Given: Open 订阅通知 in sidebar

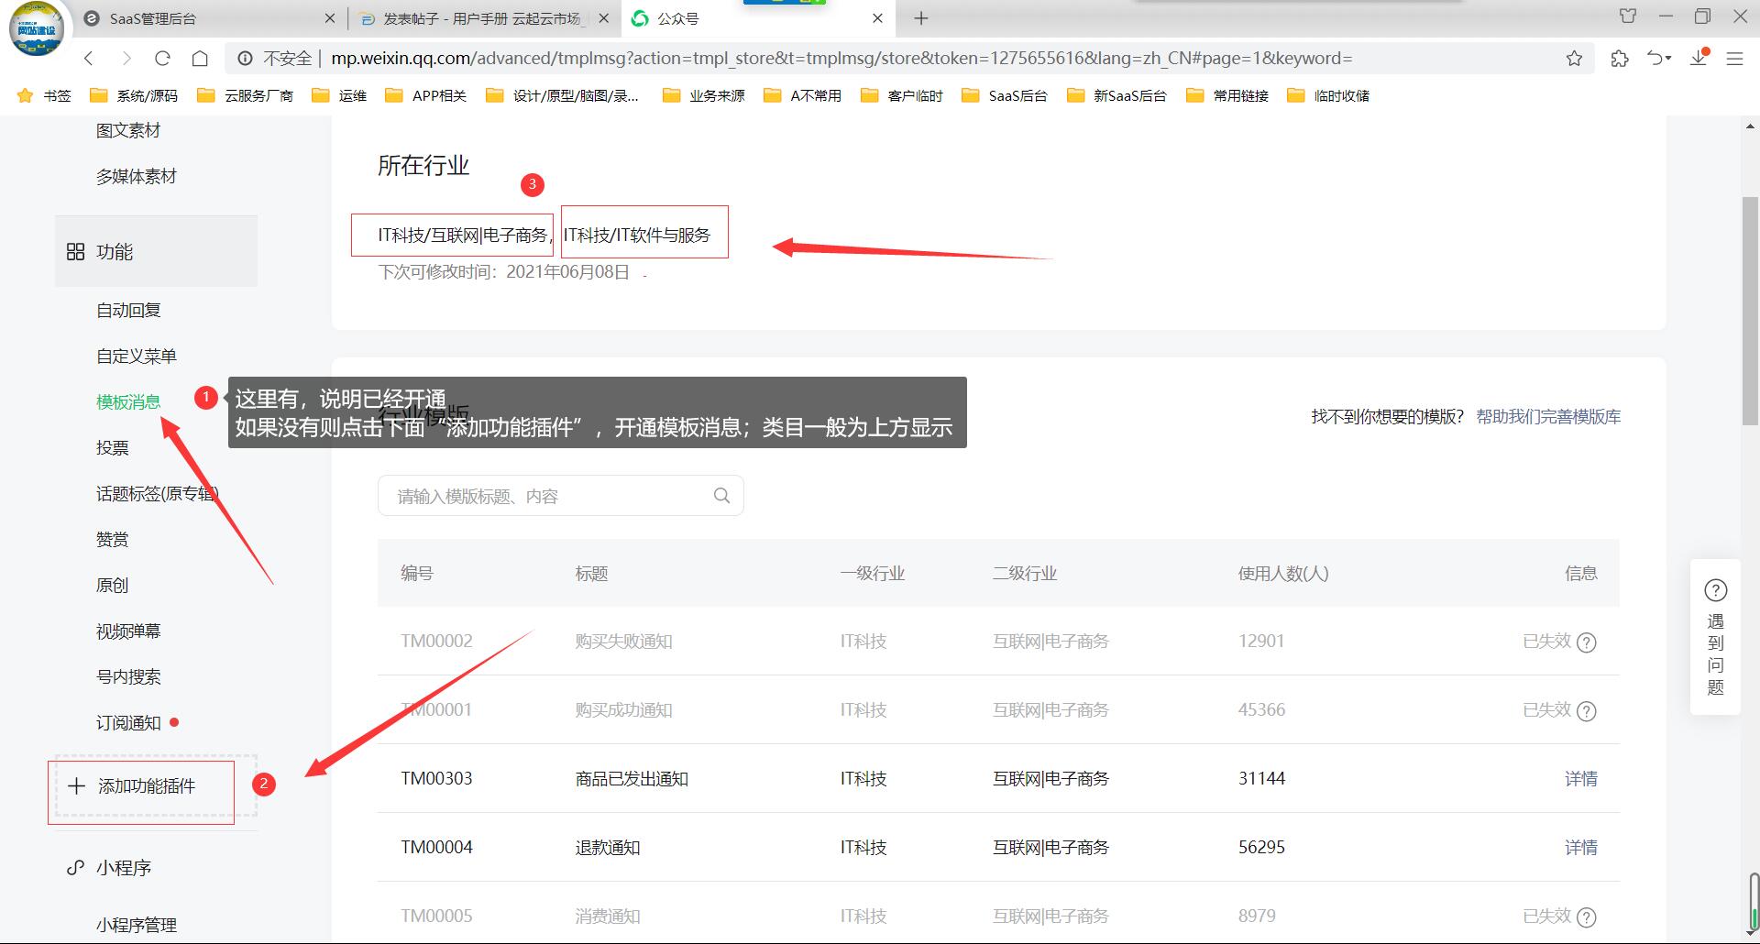Looking at the screenshot, I should (128, 723).
